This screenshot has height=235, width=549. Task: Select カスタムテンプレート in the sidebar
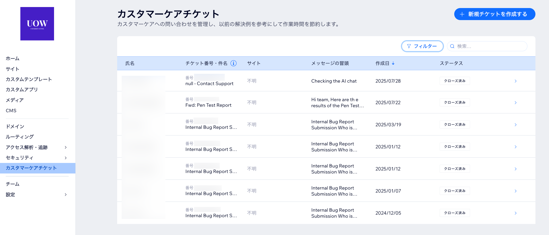click(x=29, y=79)
